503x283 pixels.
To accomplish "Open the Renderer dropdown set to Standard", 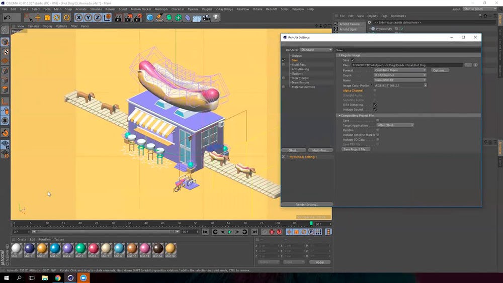I will (316, 50).
